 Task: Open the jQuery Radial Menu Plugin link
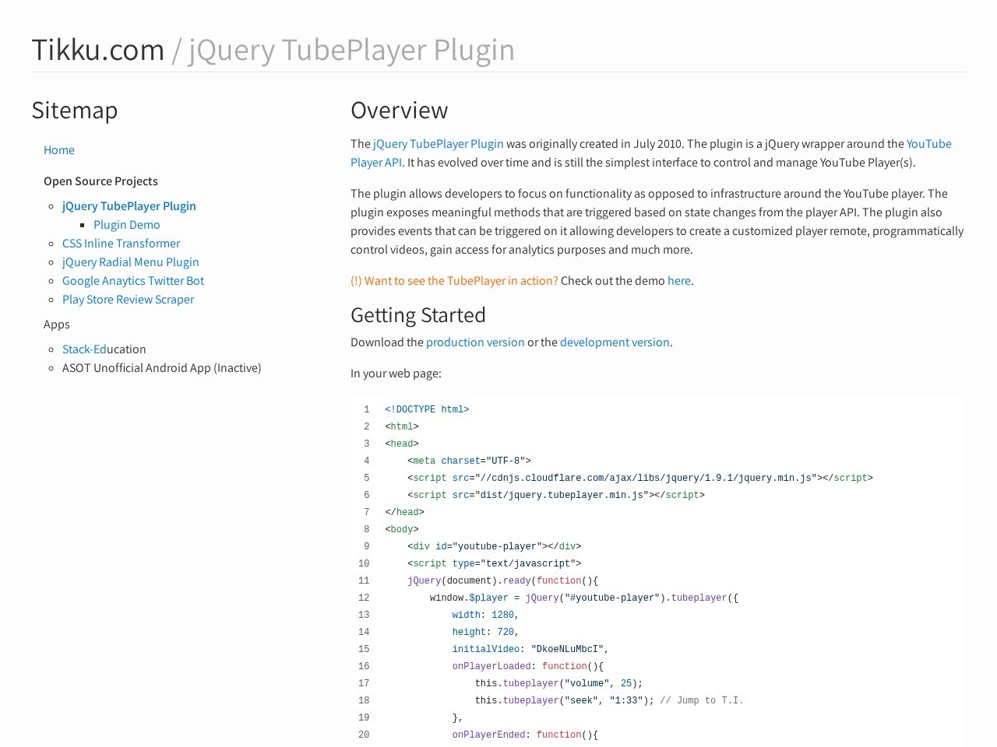click(130, 261)
